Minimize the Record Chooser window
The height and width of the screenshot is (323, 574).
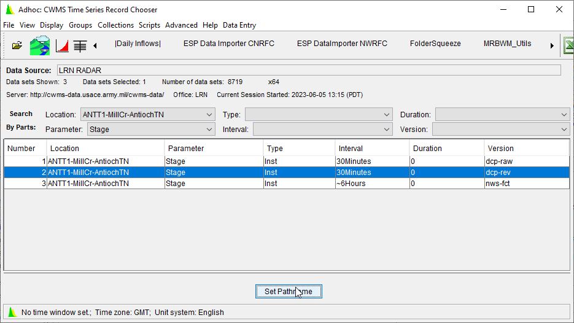pyautogui.click(x=503, y=10)
